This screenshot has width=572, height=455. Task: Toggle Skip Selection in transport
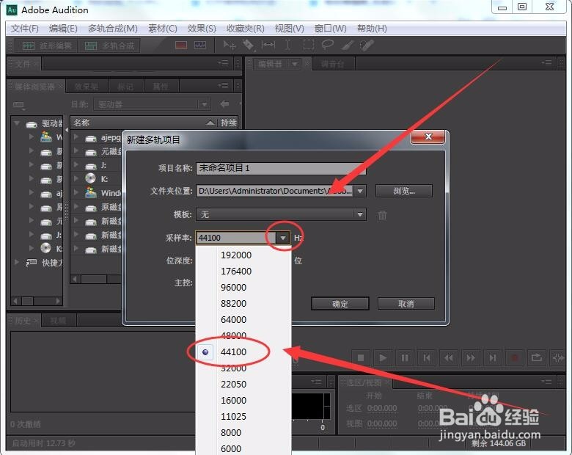(558, 357)
